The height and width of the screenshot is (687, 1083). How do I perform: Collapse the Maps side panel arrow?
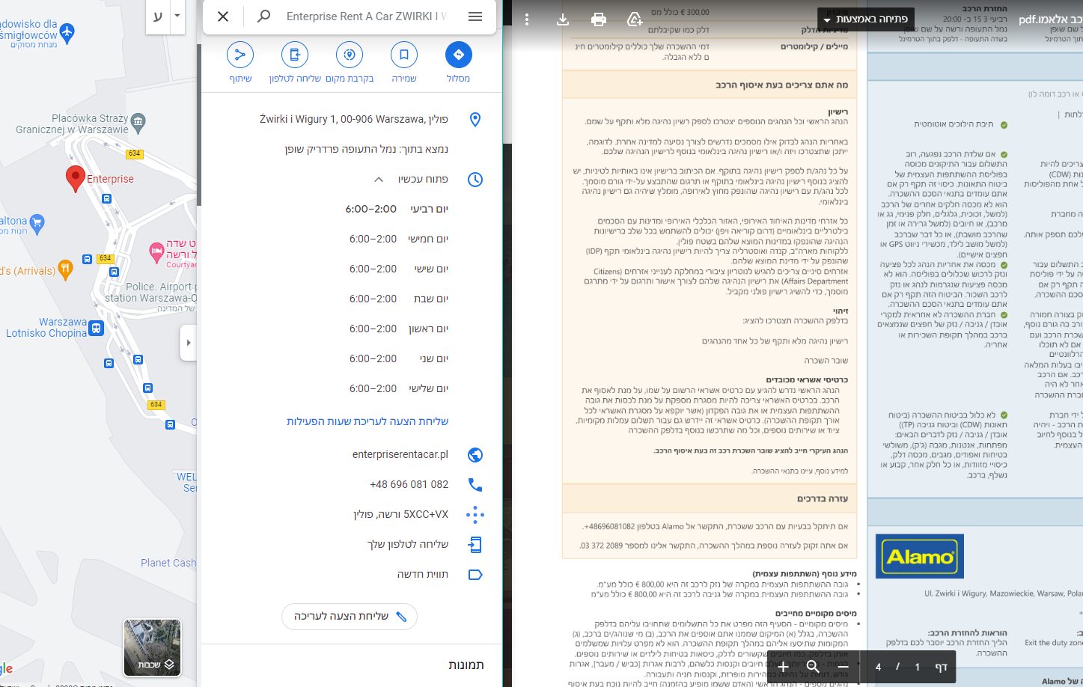click(x=188, y=343)
